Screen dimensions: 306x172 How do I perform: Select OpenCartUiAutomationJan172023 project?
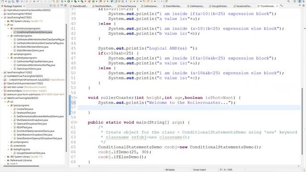tap(25, 83)
